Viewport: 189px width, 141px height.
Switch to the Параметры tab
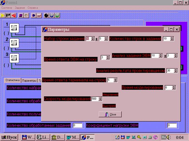(x=29, y=80)
